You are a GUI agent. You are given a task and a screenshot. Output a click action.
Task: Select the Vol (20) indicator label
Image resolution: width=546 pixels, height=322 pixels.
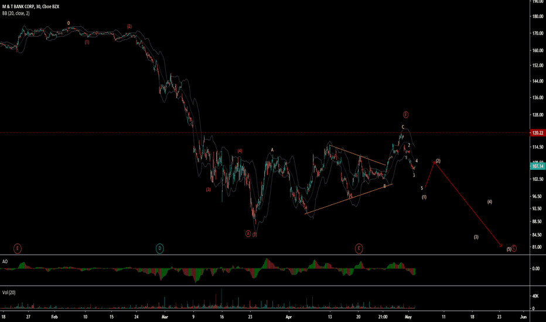[9, 293]
